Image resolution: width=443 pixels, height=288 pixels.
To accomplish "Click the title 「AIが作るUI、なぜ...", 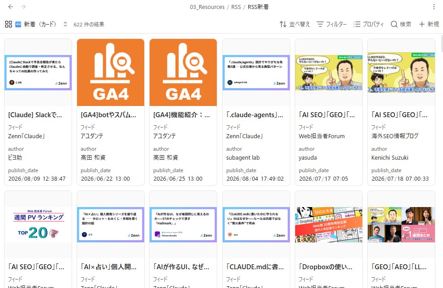I will tap(181, 267).
